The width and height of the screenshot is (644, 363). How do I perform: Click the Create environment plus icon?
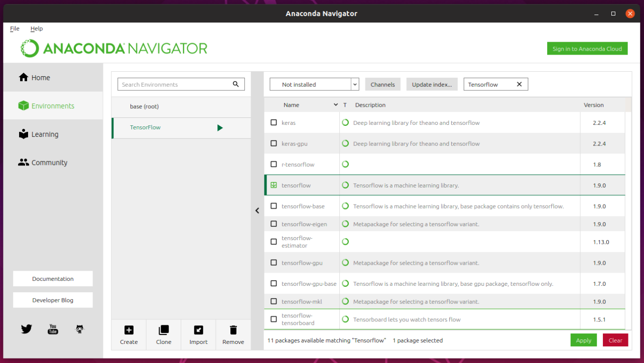coord(129,330)
